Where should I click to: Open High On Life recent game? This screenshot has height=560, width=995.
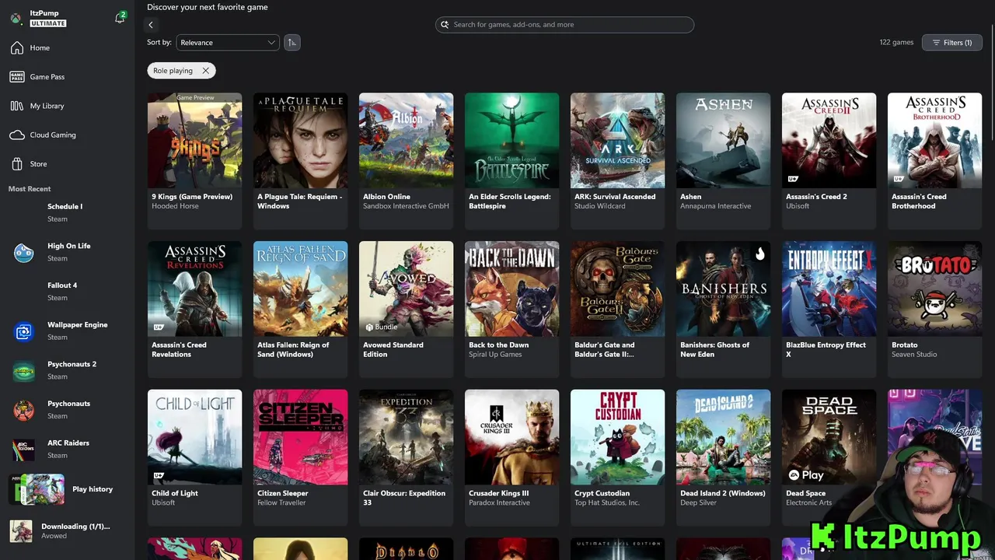pos(67,252)
